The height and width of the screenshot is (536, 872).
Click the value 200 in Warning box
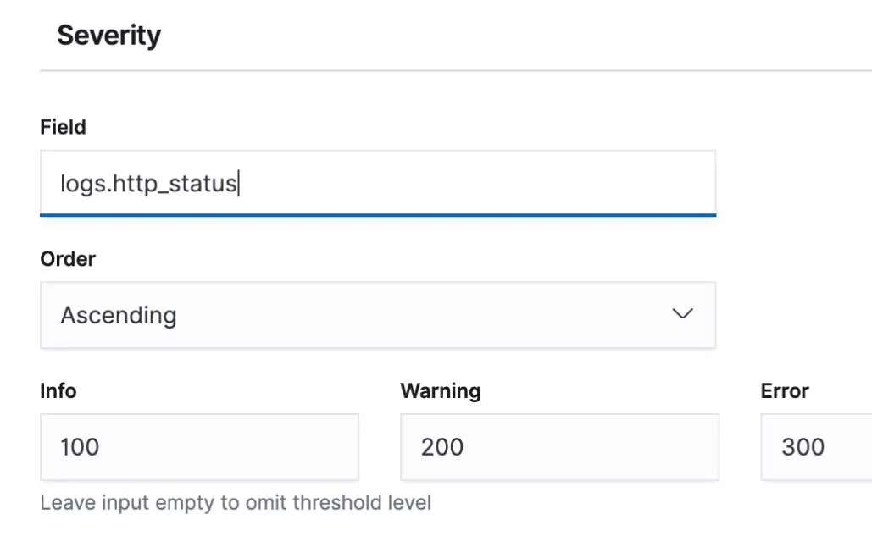442,446
